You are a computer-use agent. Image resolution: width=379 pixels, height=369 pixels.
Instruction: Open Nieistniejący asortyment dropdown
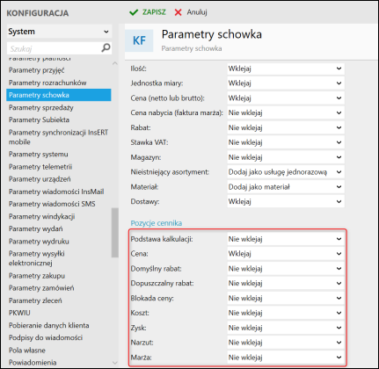[x=286, y=172]
